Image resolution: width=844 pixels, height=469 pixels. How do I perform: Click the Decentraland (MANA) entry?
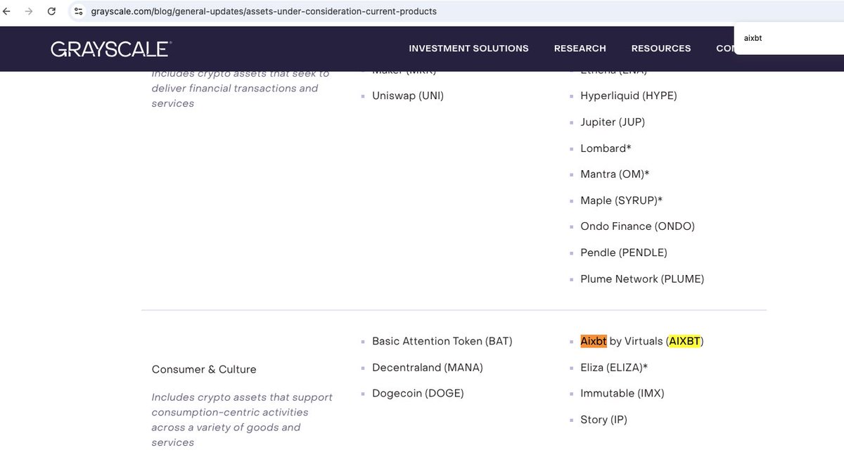pos(427,367)
